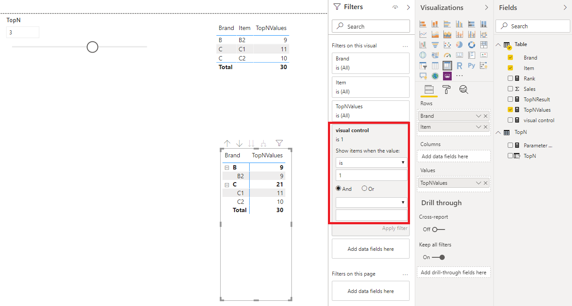Collapse brand C row in matrix
The height and width of the screenshot is (306, 572).
pos(226,185)
